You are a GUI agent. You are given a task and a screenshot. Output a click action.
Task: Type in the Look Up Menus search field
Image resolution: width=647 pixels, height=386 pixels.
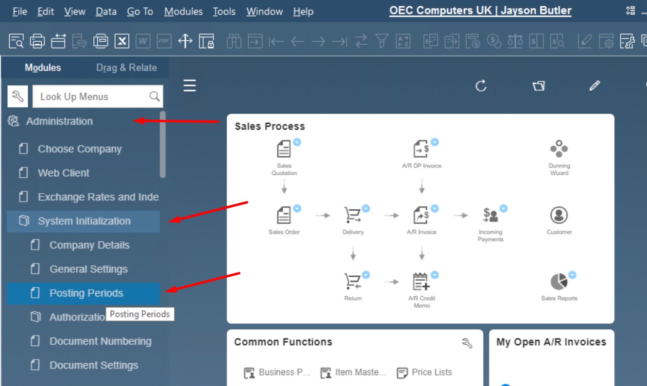pyautogui.click(x=95, y=97)
